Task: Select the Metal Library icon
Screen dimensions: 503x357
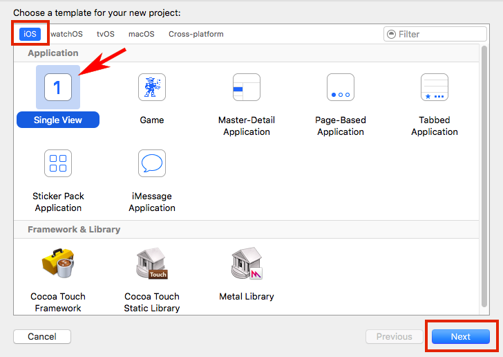Action: coord(247,263)
